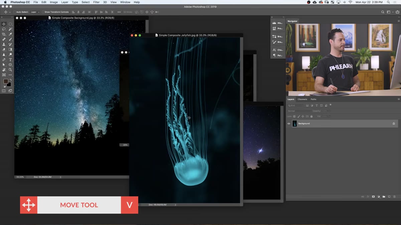
Task: Select the Magic Wand tool
Action: point(10,29)
